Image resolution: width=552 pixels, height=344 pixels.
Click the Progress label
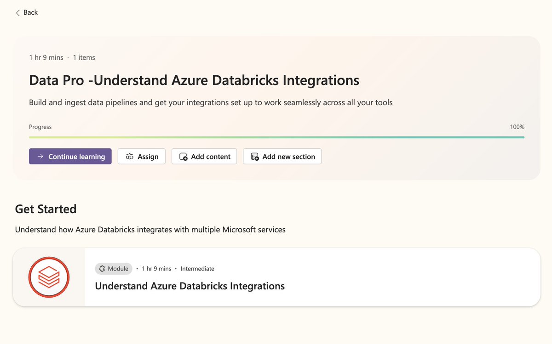tap(40, 127)
